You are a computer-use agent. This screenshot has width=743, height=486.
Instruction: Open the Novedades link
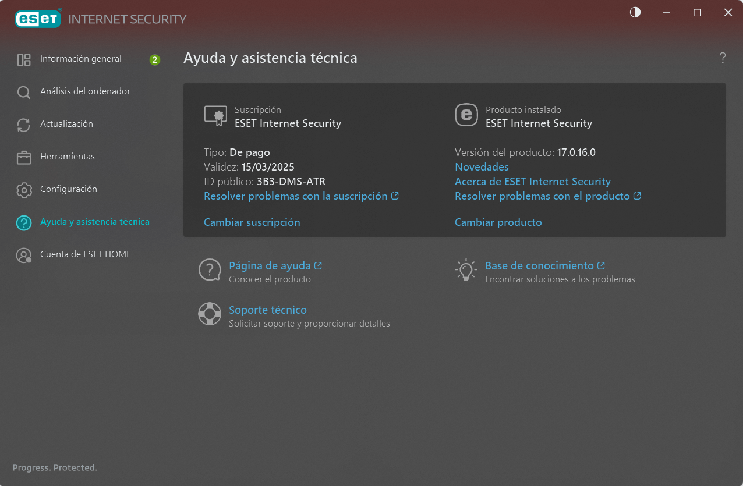coord(482,167)
